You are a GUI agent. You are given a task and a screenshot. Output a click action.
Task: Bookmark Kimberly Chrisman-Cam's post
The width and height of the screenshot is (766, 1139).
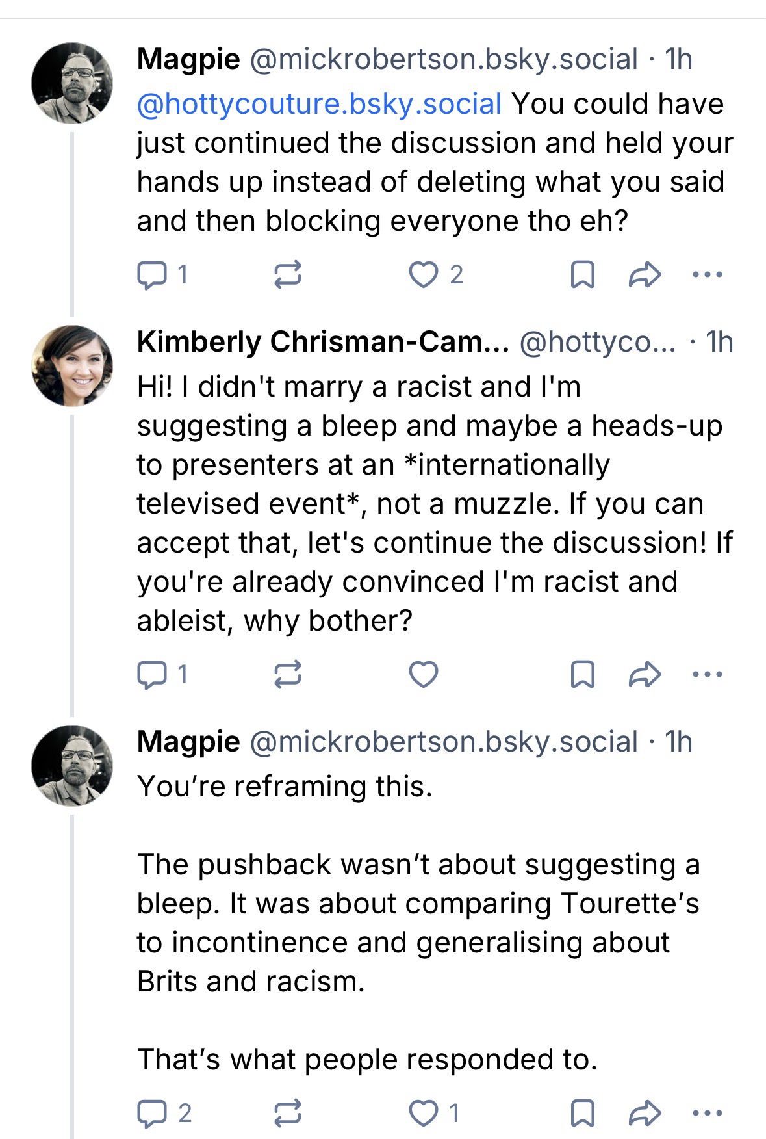click(582, 674)
